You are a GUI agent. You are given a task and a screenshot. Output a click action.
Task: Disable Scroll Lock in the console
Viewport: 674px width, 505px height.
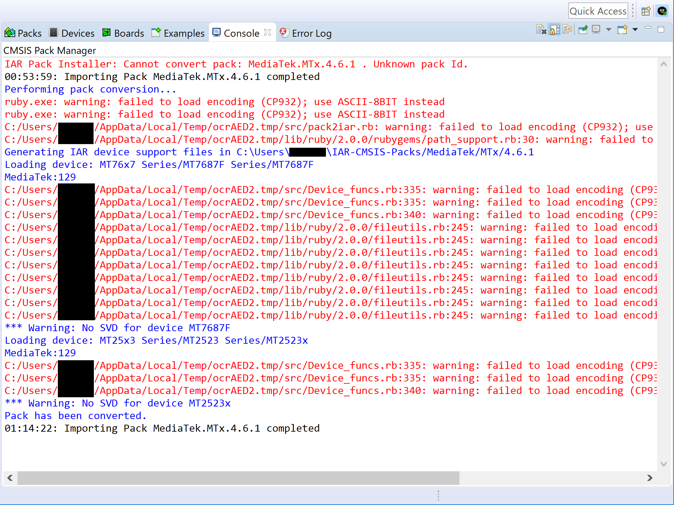(554, 29)
